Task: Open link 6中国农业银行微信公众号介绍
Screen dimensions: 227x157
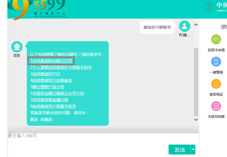Action: pyautogui.click(x=57, y=93)
